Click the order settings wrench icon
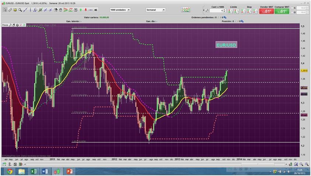 [x=207, y=11]
